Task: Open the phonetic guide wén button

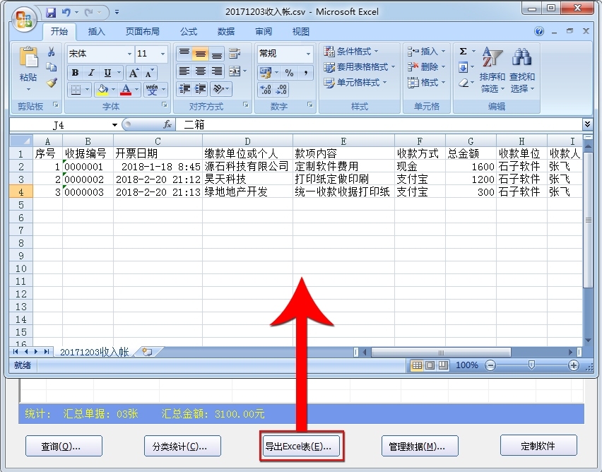Action: [x=152, y=90]
